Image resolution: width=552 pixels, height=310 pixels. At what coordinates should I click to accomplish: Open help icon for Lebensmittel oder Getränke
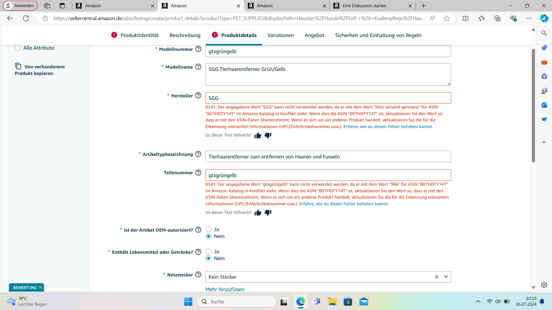click(x=198, y=252)
